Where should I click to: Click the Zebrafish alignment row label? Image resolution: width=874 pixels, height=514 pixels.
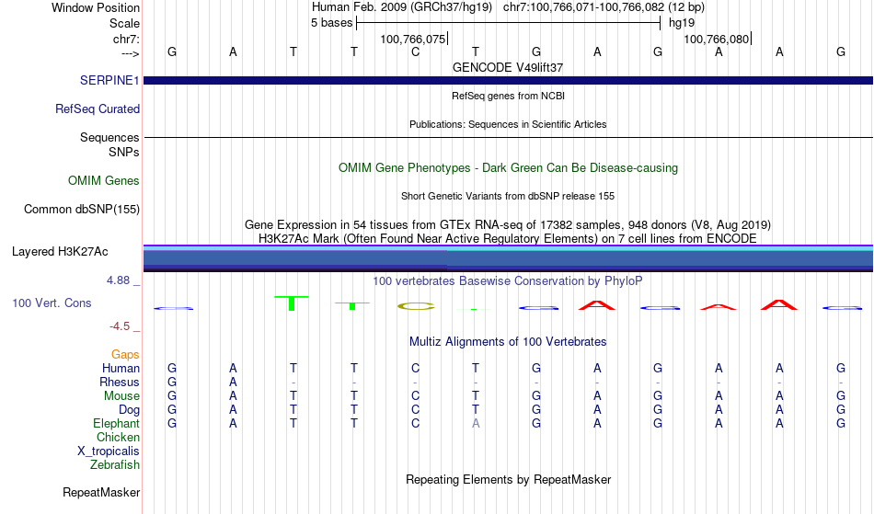[x=115, y=464]
